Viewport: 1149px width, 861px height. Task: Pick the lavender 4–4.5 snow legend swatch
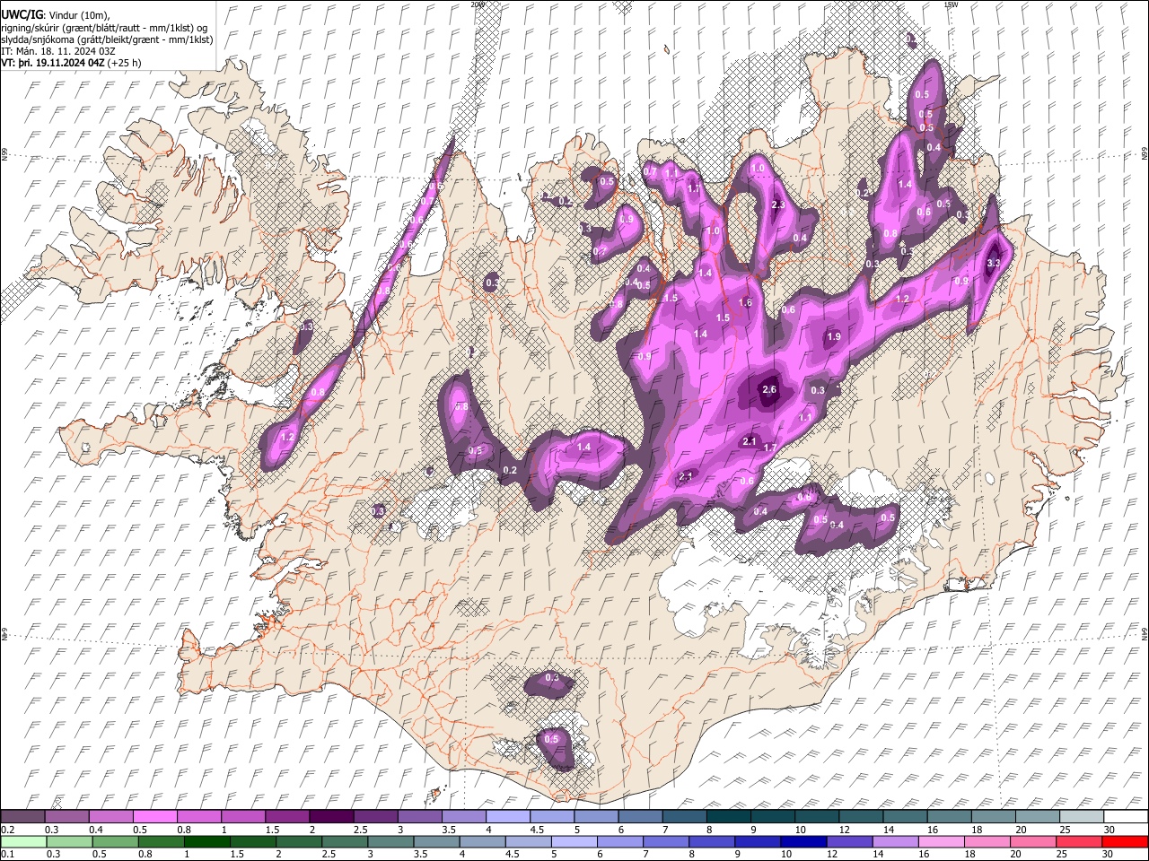508,817
